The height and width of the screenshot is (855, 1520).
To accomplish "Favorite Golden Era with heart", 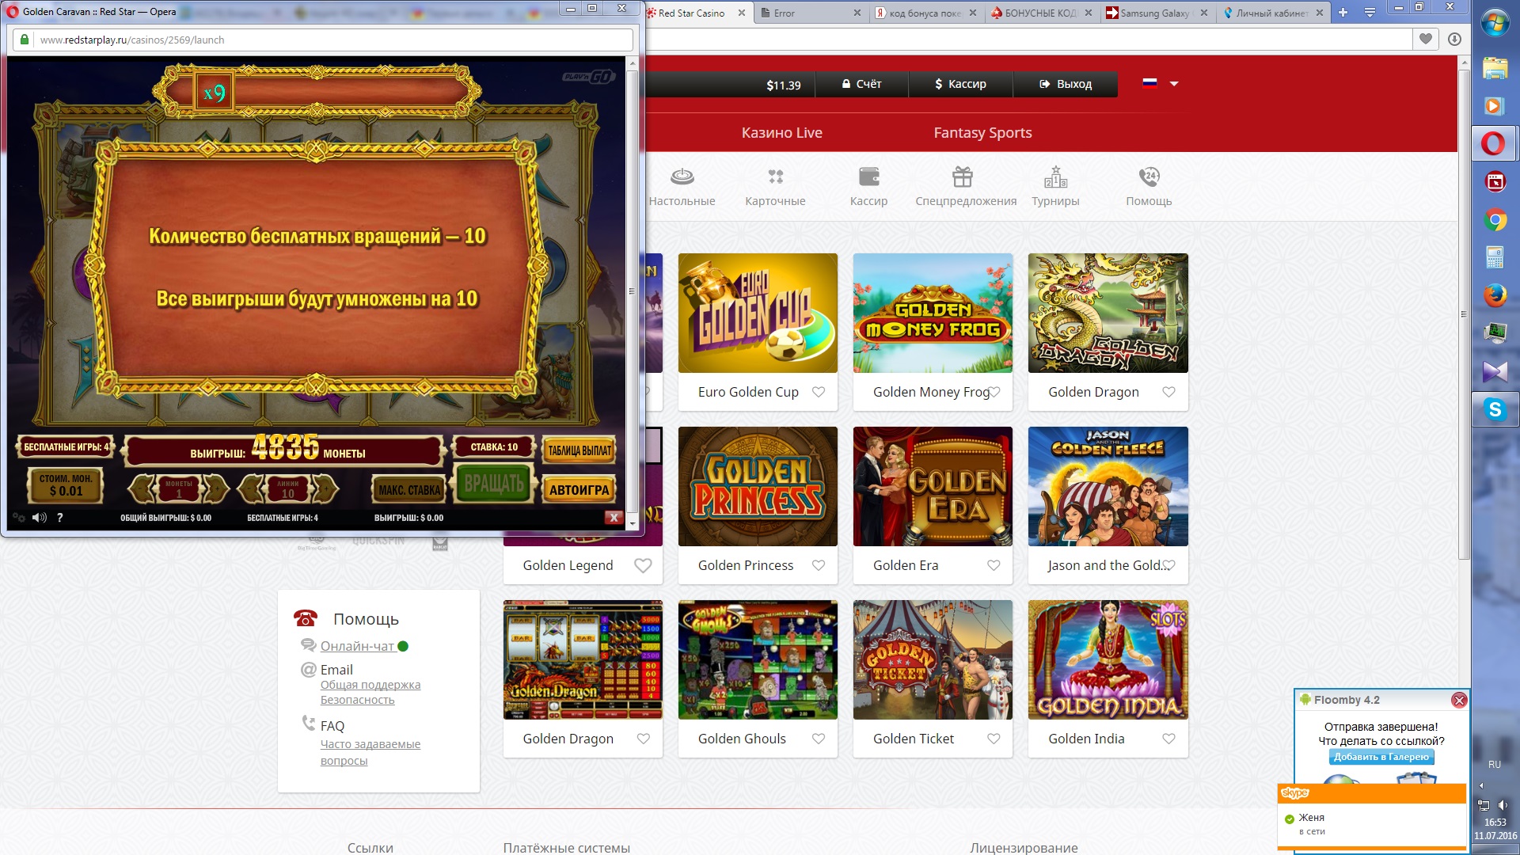I will click(994, 565).
